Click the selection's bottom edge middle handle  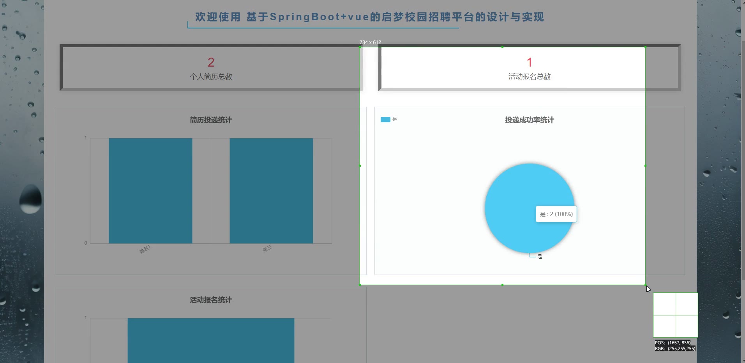(x=502, y=285)
